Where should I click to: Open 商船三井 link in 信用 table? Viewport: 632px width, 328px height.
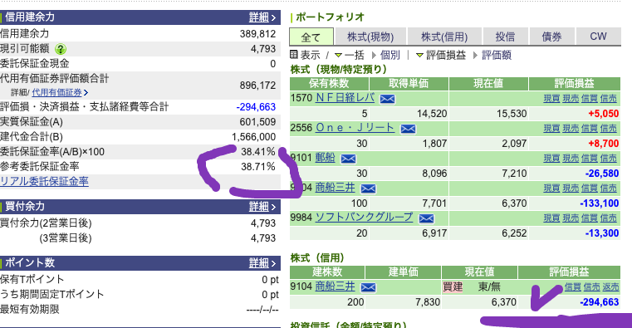pyautogui.click(x=336, y=286)
